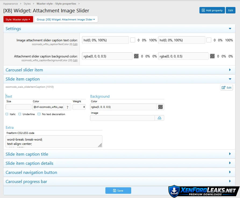Click Edit button in Slide item caption
The width and height of the screenshot is (240, 198).
(x=227, y=87)
